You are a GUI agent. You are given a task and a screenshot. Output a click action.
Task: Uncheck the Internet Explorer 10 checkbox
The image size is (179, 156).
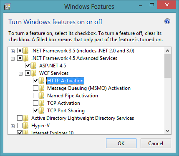pyautogui.click(x=20, y=132)
